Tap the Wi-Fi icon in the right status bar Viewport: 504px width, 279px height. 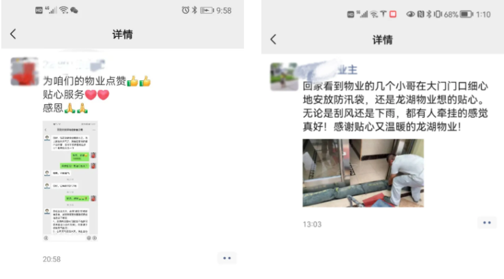pos(374,14)
